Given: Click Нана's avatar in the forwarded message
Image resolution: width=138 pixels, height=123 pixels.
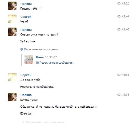Looking at the screenshot, I should tap(29, 59).
